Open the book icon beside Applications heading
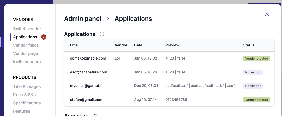The height and width of the screenshot is (116, 282). pos(102,34)
